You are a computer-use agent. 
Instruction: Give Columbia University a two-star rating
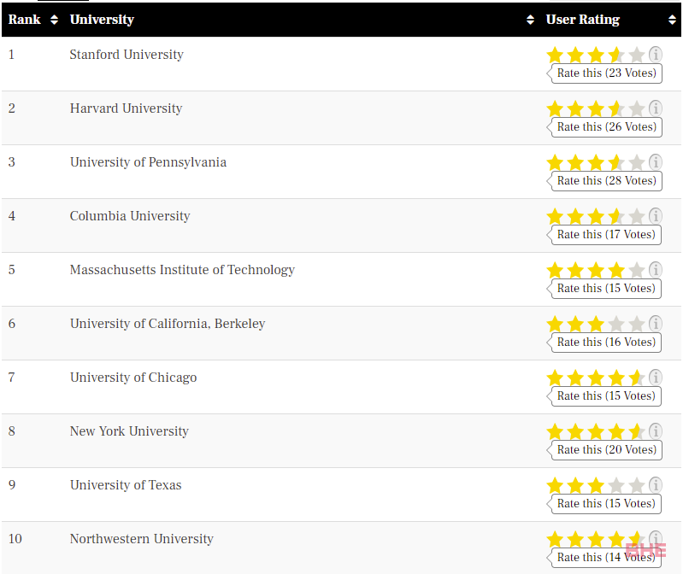(575, 216)
